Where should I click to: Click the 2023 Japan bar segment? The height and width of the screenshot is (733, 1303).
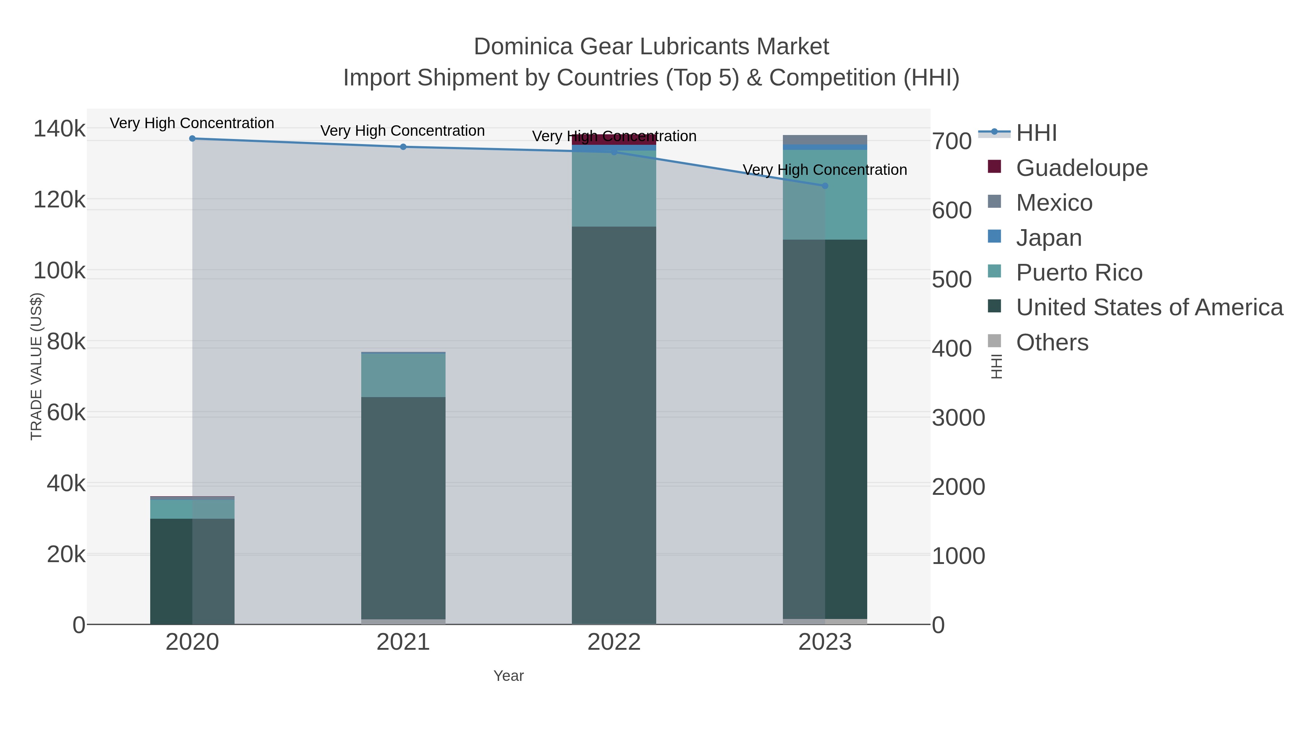point(825,147)
